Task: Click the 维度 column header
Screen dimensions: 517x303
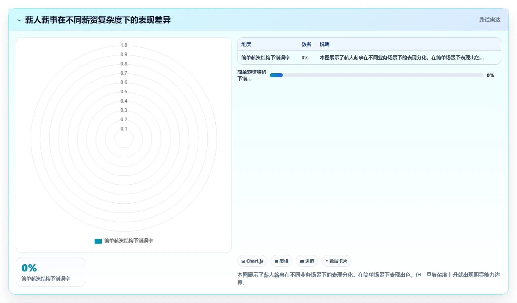Action: tap(246, 44)
